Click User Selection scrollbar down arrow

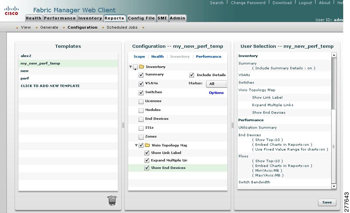click(x=334, y=186)
